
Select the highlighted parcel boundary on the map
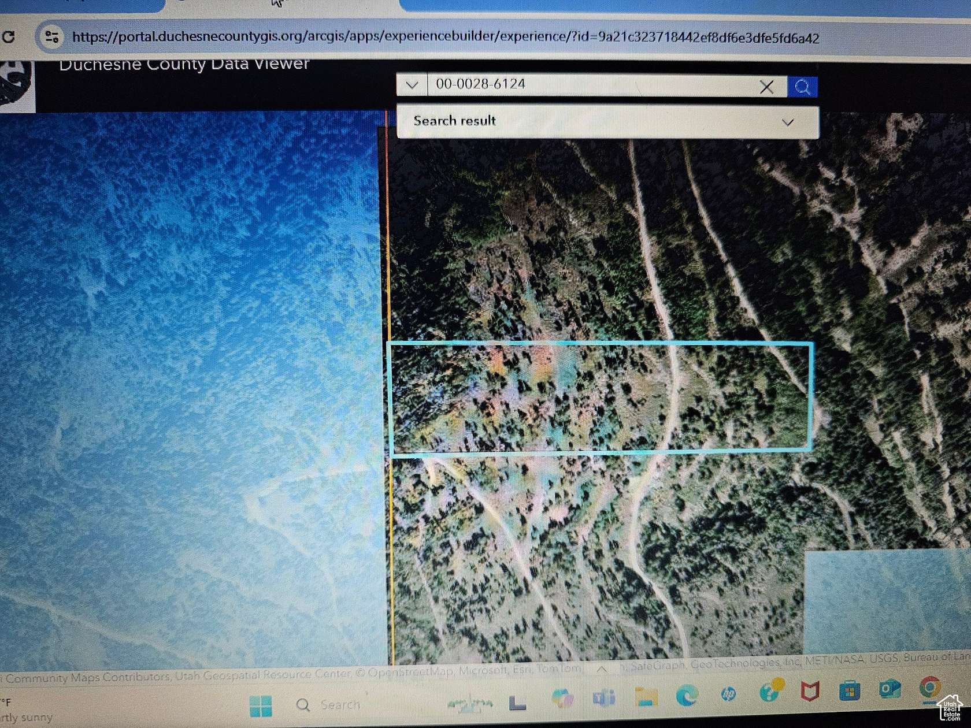601,399
